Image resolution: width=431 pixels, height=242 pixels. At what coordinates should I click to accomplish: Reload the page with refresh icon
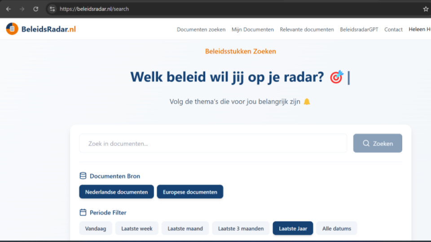(36, 9)
